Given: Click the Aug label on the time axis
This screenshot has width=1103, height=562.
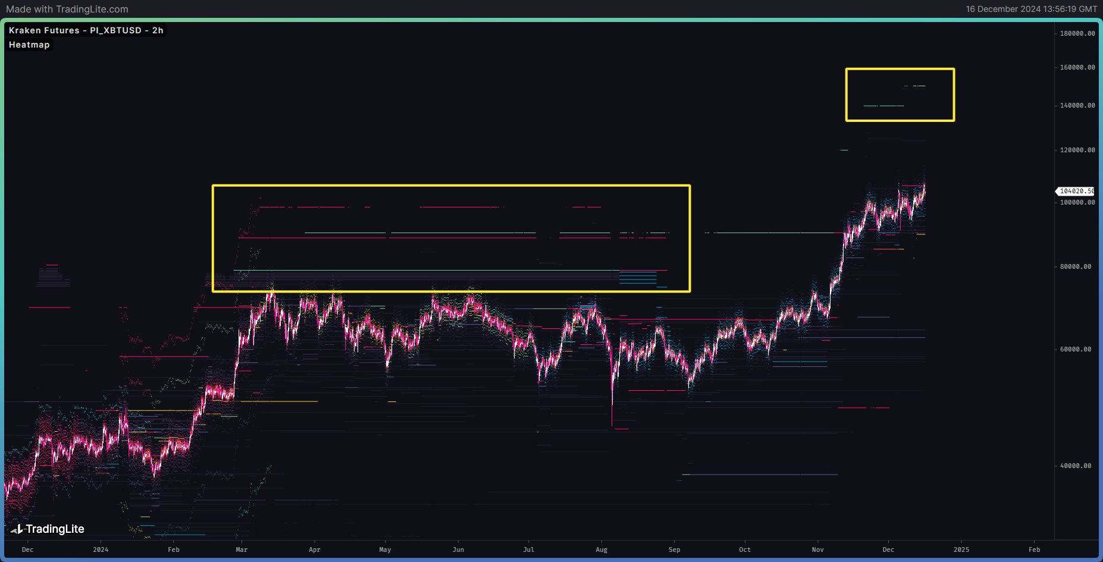Looking at the screenshot, I should tap(601, 550).
